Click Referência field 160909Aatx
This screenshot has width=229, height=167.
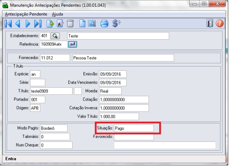coord(53,44)
